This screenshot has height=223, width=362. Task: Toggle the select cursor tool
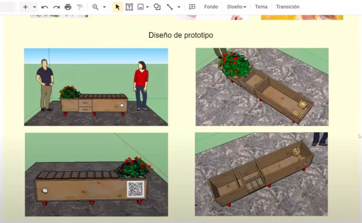(117, 7)
